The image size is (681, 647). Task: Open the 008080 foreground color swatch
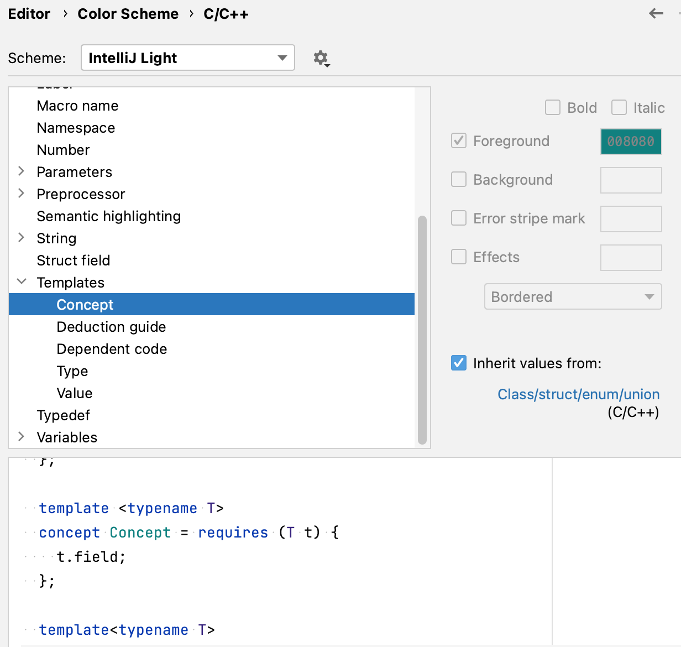(631, 141)
